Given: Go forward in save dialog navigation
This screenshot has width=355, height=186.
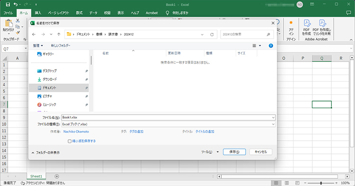Looking at the screenshot, I should pos(43,34).
